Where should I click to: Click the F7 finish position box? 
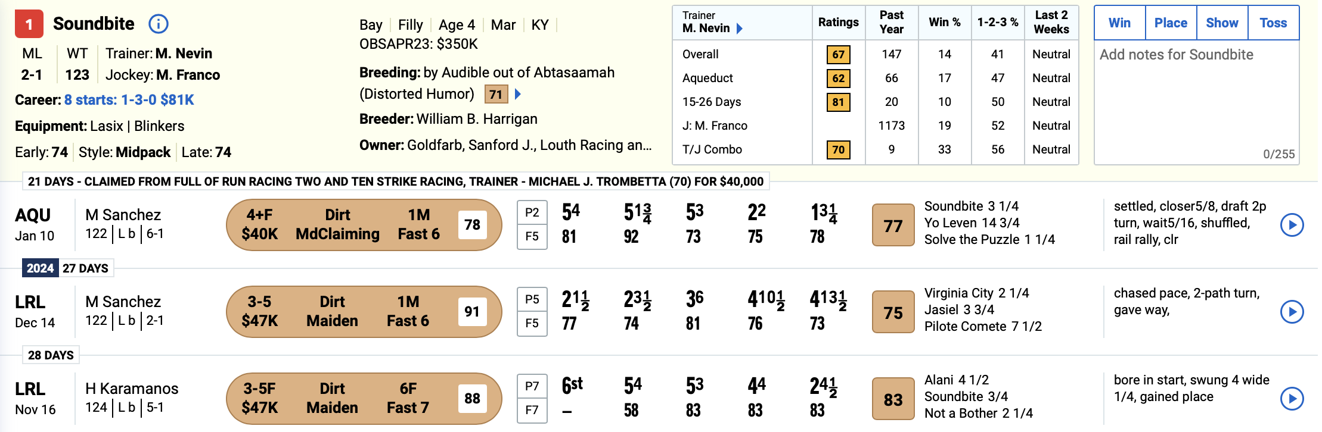tap(532, 410)
